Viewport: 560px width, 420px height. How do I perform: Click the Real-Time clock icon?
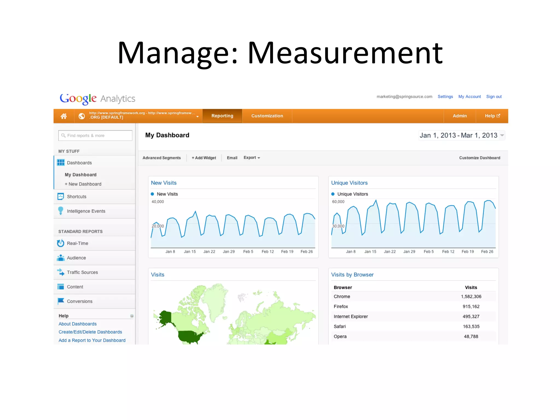60,243
